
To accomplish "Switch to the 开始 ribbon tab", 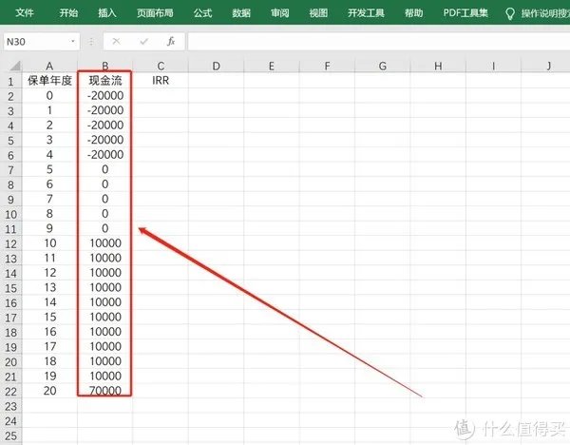I will click(x=68, y=13).
